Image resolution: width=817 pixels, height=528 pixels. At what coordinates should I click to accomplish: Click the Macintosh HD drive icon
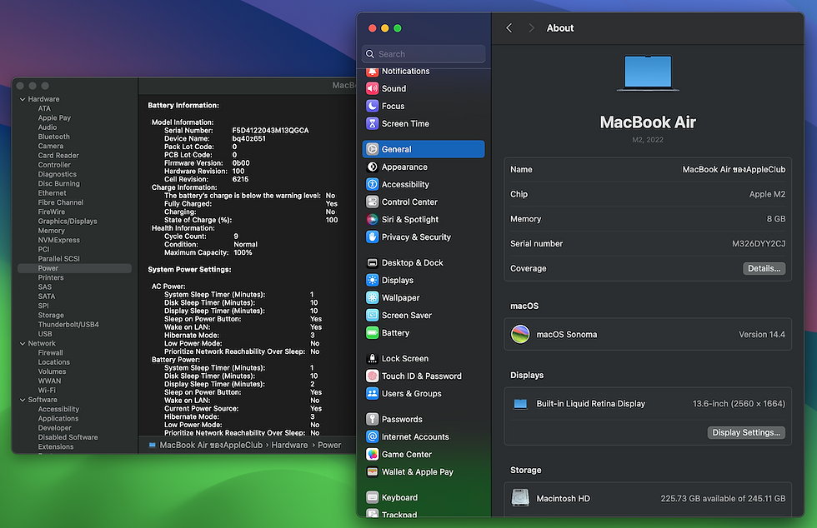tap(520, 498)
